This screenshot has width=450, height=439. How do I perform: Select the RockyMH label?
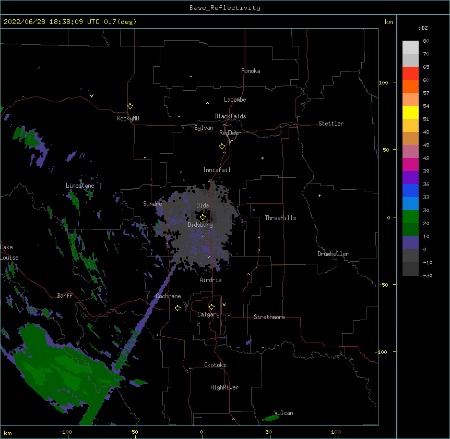click(128, 118)
